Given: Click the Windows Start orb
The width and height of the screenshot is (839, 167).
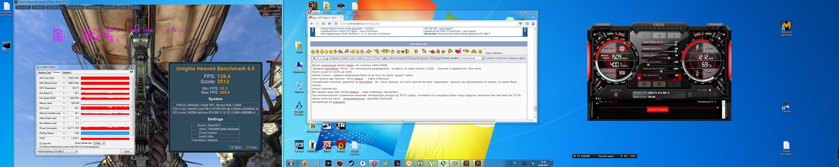Looking at the screenshot, I should (x=291, y=163).
